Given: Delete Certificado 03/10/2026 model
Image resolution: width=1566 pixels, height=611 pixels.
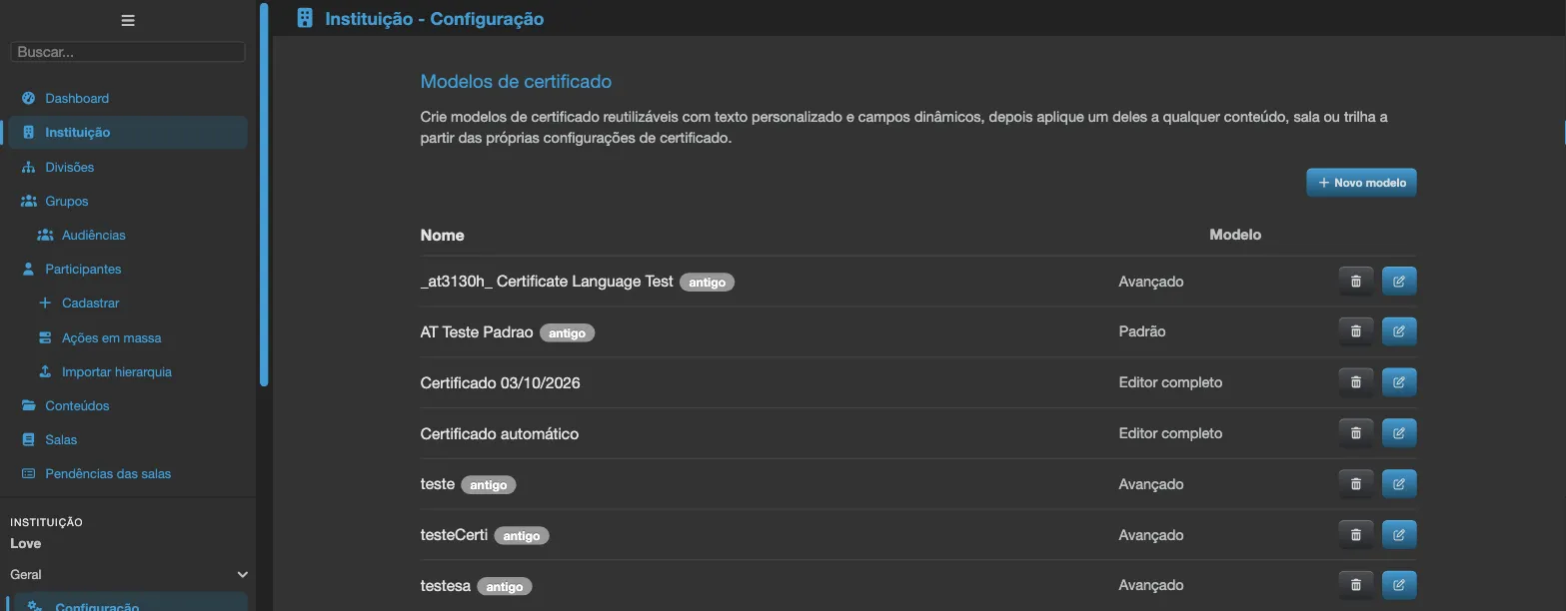Looking at the screenshot, I should click(x=1356, y=382).
